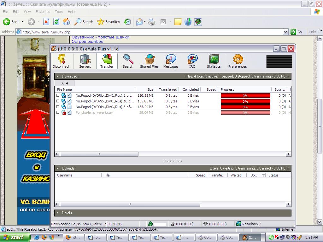Open Shared Files in eMule
This screenshot has height=242, width=323.
coord(149,61)
